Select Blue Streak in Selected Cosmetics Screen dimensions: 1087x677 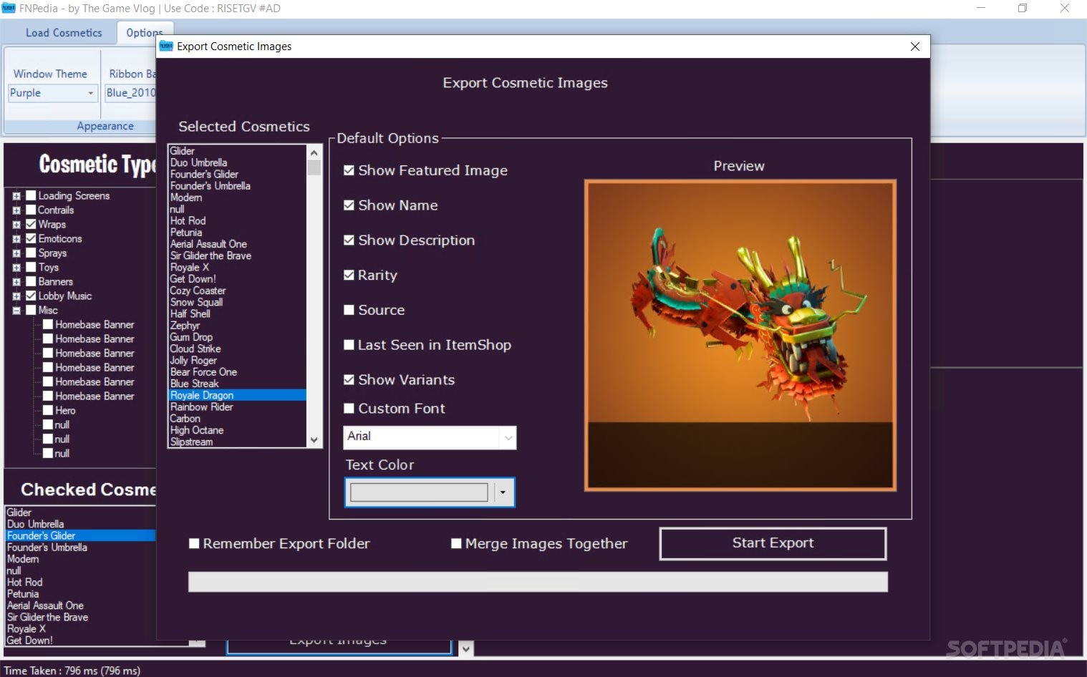237,384
